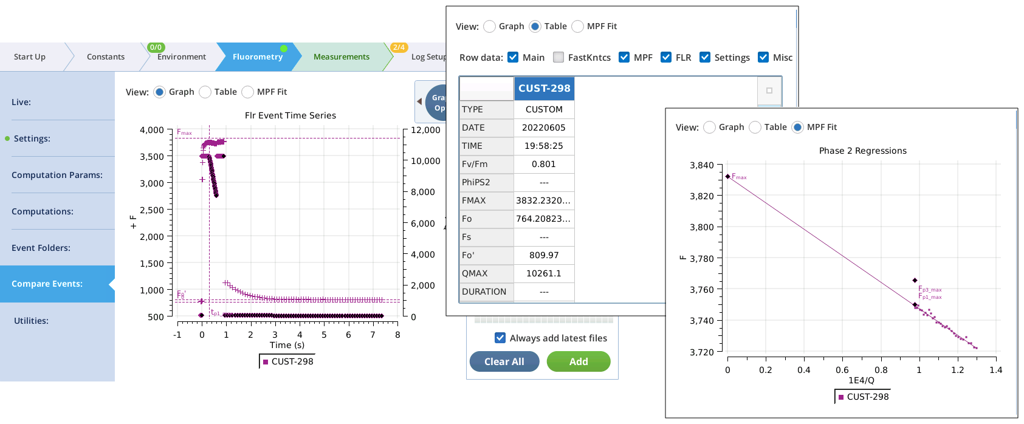Open the round Graph Options button

436,103
